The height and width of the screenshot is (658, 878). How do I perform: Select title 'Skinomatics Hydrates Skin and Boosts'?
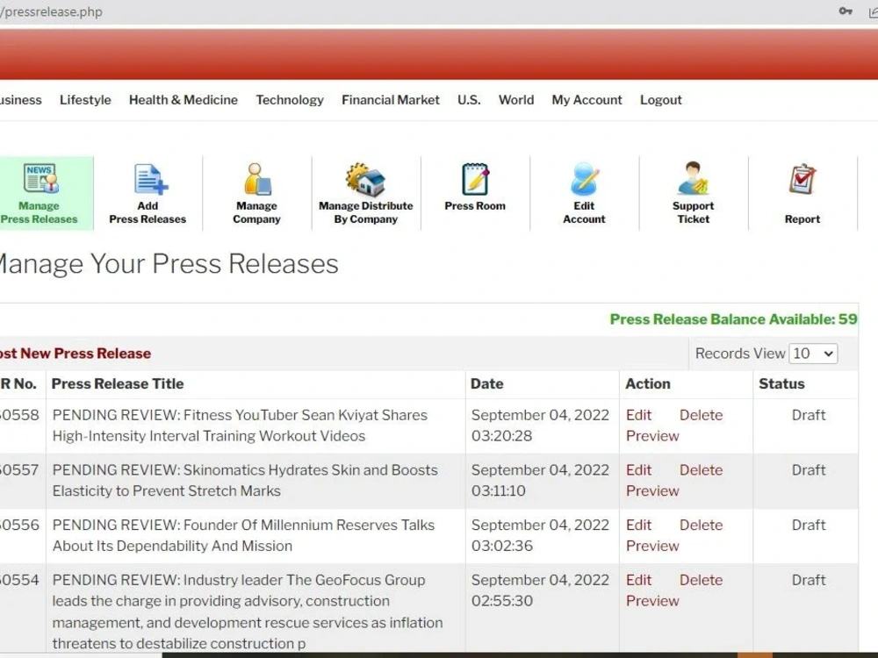[310, 470]
